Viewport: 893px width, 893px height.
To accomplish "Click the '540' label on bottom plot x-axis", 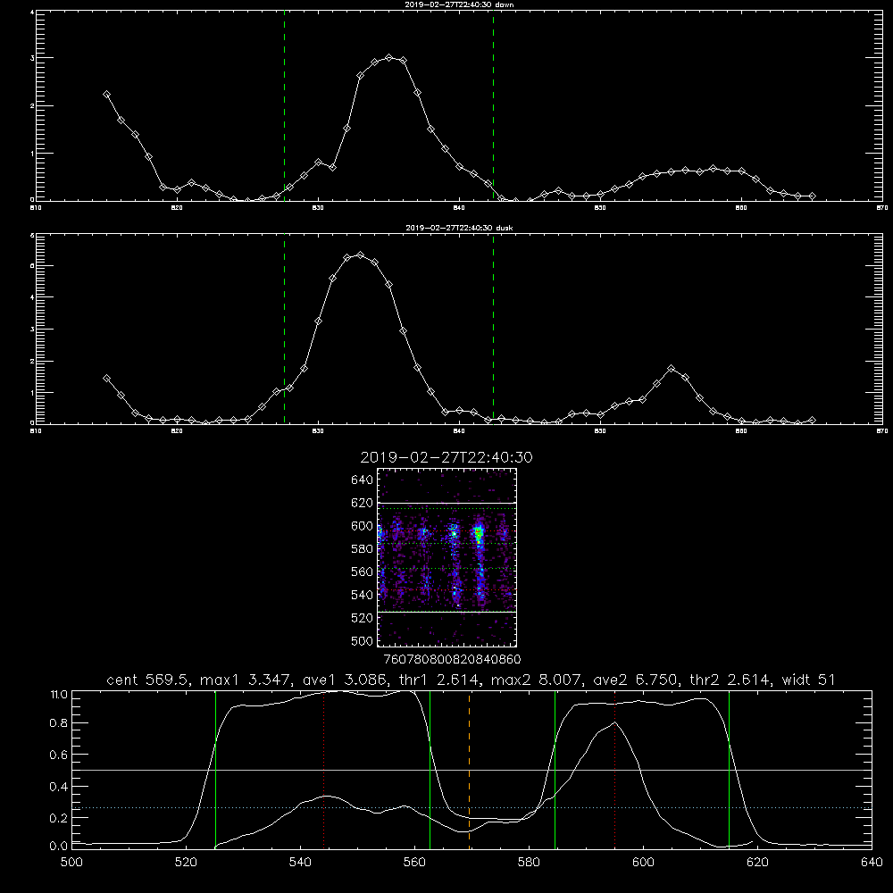I will click(300, 863).
